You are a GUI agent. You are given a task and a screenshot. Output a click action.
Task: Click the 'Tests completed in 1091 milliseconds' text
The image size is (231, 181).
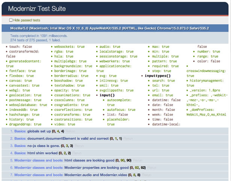click(x=39, y=36)
